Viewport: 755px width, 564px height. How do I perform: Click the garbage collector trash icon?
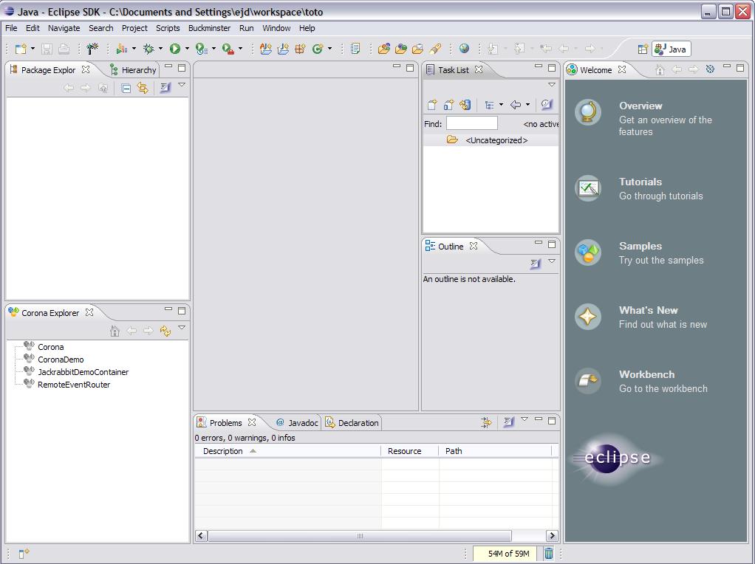click(548, 554)
